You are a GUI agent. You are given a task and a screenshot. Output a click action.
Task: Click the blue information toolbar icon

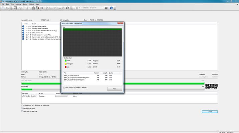click(x=111, y=8)
